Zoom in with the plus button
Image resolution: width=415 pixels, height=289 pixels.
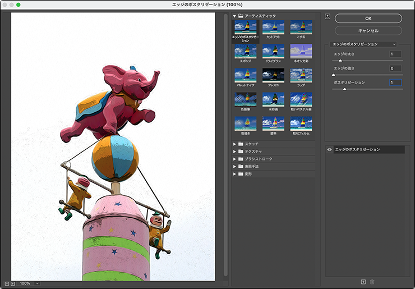click(13, 283)
